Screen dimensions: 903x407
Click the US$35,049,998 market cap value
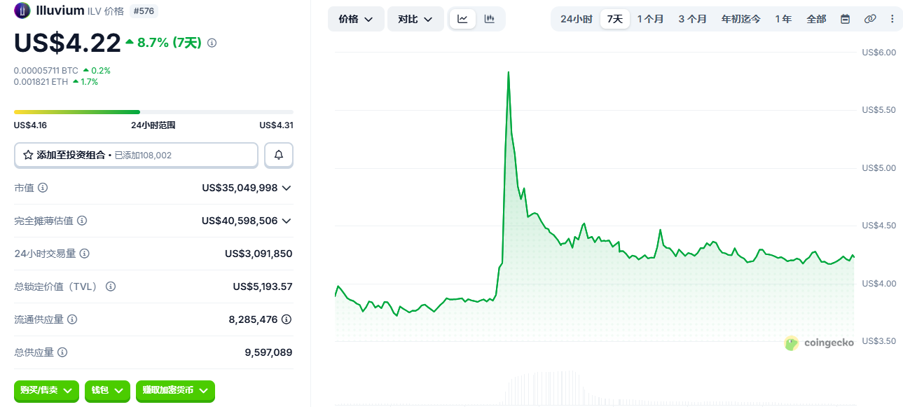pyautogui.click(x=240, y=188)
